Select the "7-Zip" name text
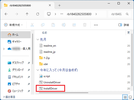 tap(46, 58)
